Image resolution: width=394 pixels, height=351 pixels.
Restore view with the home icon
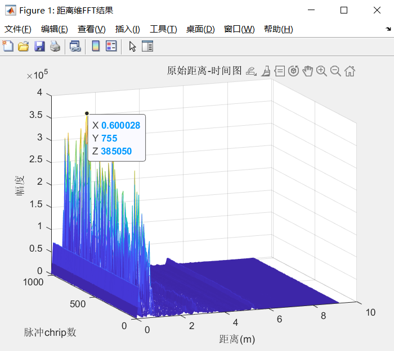click(350, 71)
